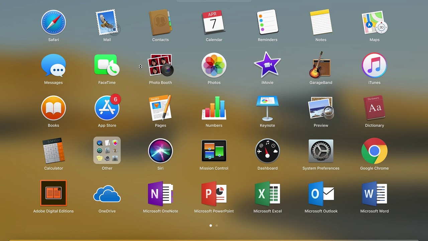The height and width of the screenshot is (241, 428).
Task: Launch the Photos app
Action: tap(214, 65)
